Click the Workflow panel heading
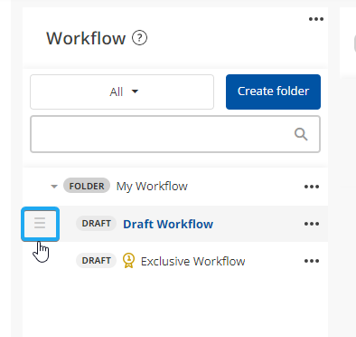 point(86,38)
